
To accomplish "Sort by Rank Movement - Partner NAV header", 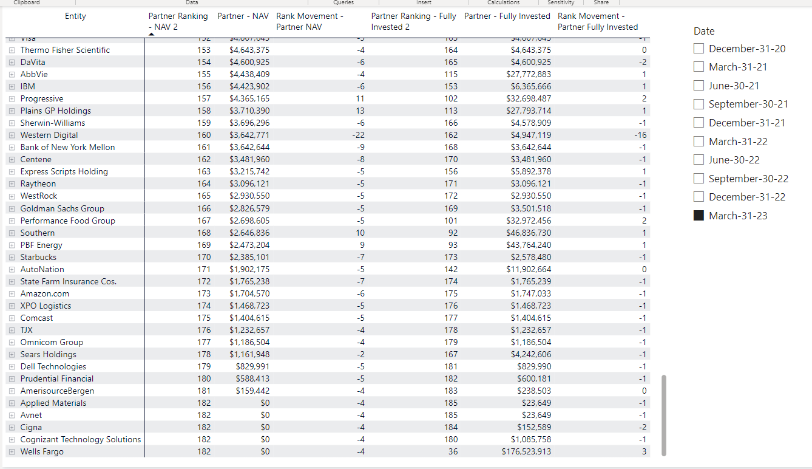I will (x=310, y=21).
